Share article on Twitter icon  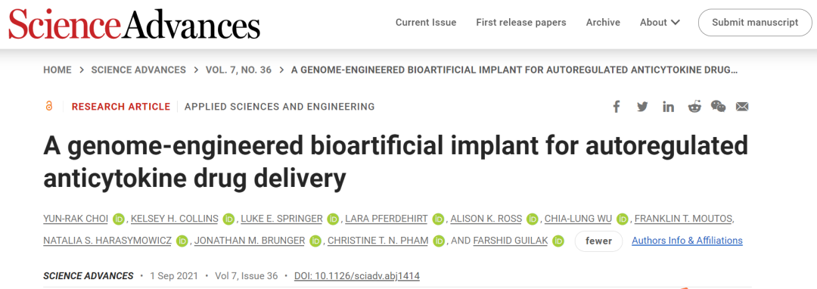coord(642,107)
